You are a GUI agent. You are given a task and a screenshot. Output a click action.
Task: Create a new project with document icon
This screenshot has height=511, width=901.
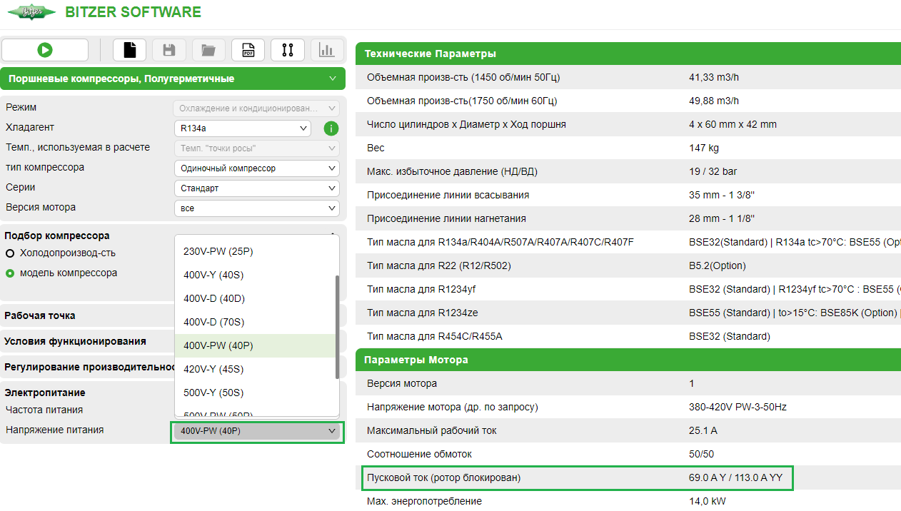(x=129, y=50)
